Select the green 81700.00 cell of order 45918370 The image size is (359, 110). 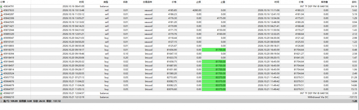pyautogui.click(x=214, y=50)
